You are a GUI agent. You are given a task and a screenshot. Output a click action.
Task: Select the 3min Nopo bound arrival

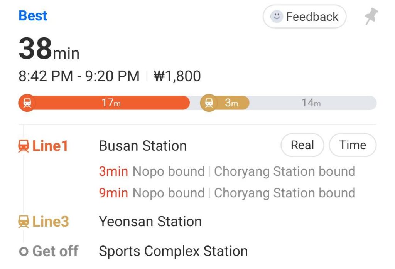(x=151, y=171)
